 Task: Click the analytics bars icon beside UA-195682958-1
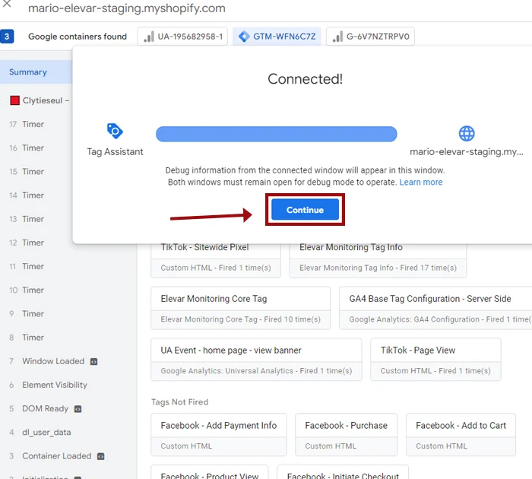149,36
